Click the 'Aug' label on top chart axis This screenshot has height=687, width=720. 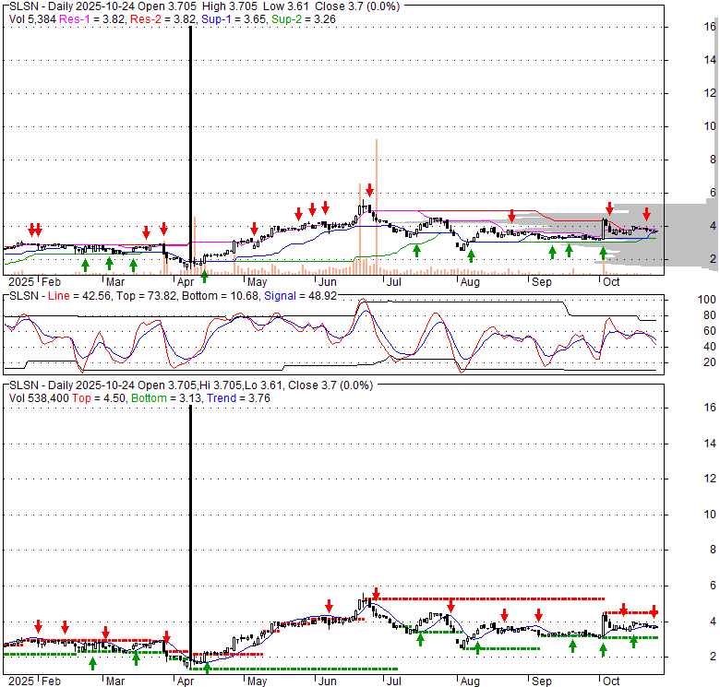[x=470, y=282]
